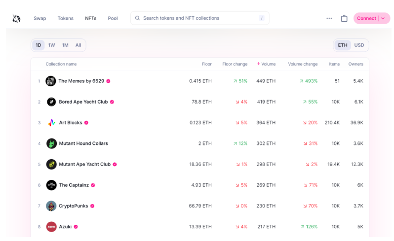Open the Art Blocks collection
394x241 pixels.
click(x=71, y=123)
